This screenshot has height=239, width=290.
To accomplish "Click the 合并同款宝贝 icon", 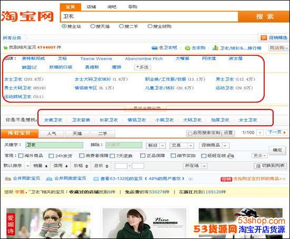I will (x=8, y=178).
